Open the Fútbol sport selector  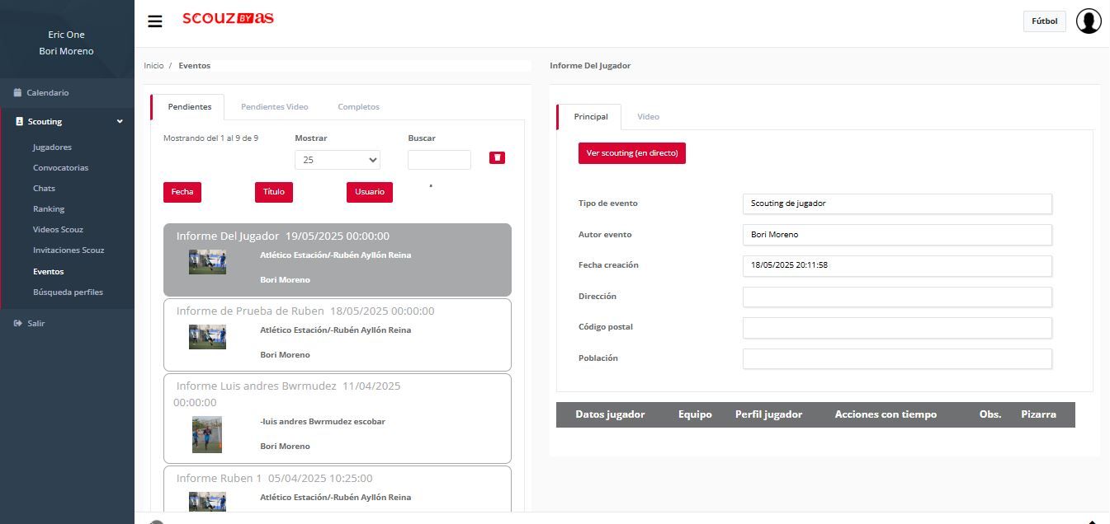(x=1044, y=21)
